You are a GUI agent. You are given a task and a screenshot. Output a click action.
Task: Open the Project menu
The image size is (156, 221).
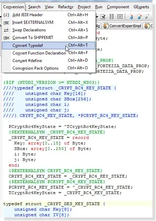[84, 7]
